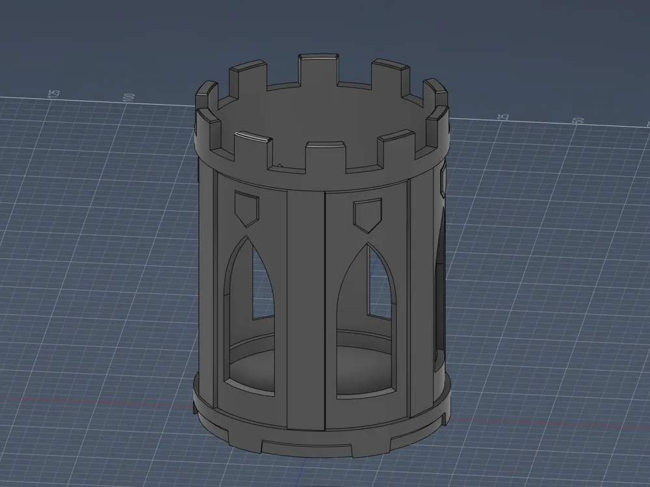Click the grid label 100
Screen dimensions: 650x487
pos(129,98)
